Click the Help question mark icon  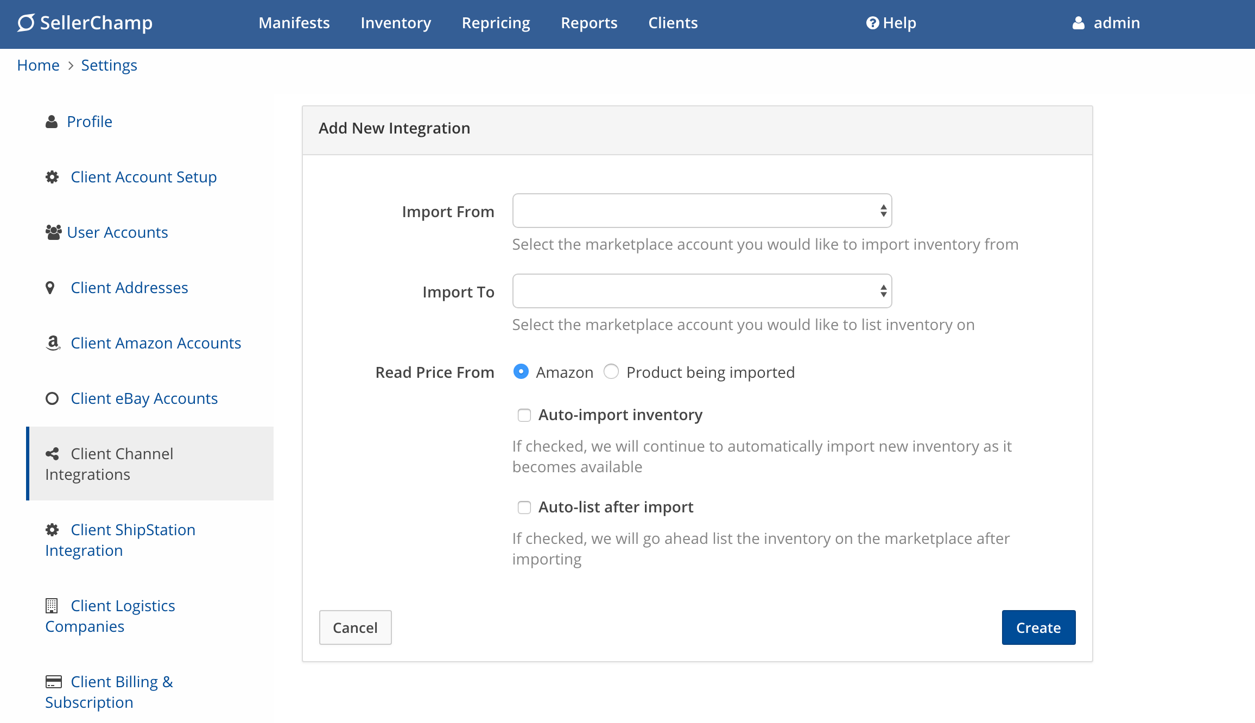(x=872, y=23)
